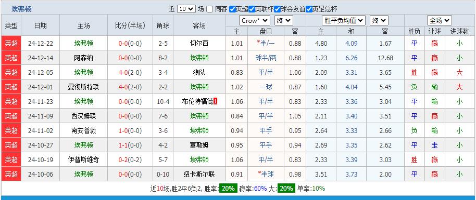Click home odds 4.80 in 切尔西 row
Screen dimensions: 476x200
(321, 43)
